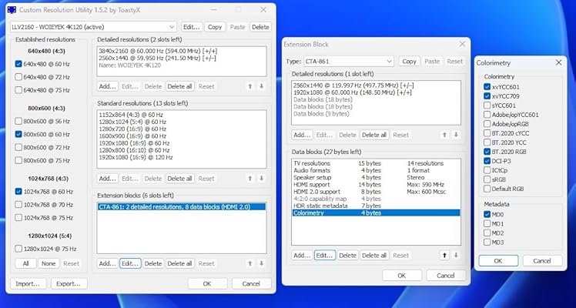The image size is (576, 308).
Task: Uncheck xvYCC601 in Colorimetry
Action: pyautogui.click(x=487, y=87)
